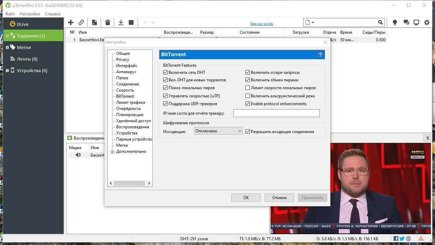Screen dimensions: 435x245
Task: Remove the torrent with the trash icon
Action: 108,22
